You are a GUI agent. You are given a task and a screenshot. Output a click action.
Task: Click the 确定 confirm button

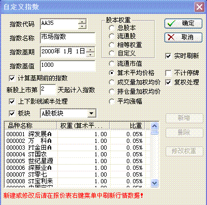[183, 24]
